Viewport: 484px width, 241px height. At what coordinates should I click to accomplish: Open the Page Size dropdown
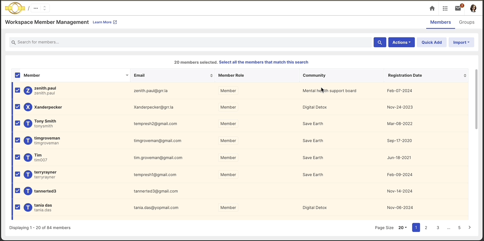coord(402,228)
